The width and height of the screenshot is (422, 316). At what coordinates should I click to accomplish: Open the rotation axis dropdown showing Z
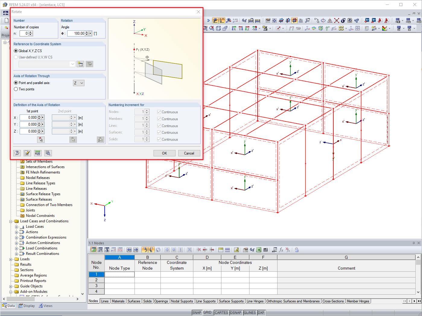[78, 83]
